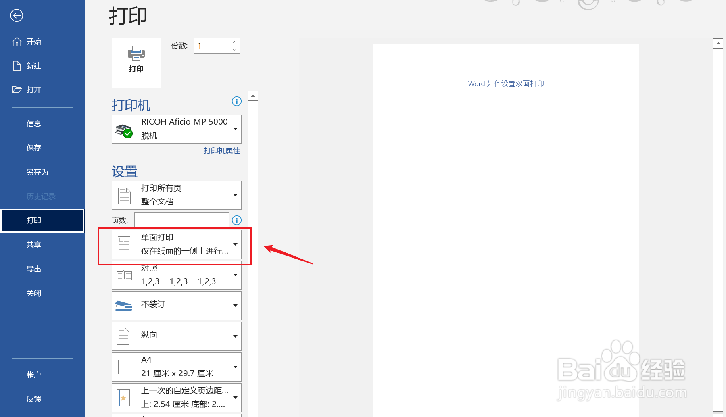This screenshot has height=417, width=726.
Task: Open the 打印所有页 range dropdown
Action: [x=177, y=195]
